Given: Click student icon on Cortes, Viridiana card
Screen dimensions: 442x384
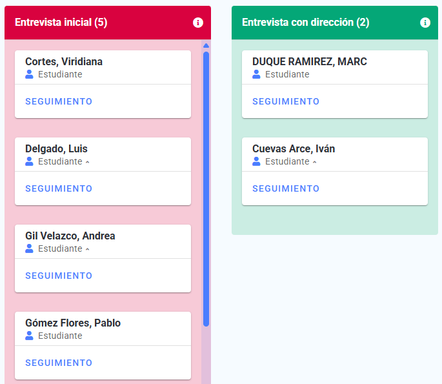Looking at the screenshot, I should [x=29, y=74].
